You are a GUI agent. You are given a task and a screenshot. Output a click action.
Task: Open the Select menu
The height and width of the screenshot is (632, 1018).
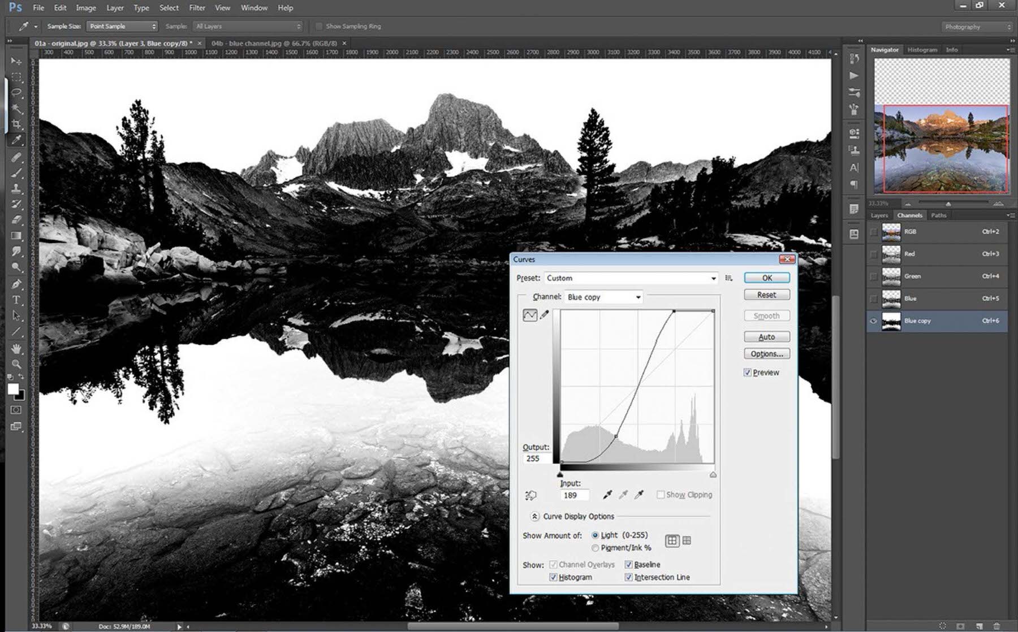click(x=169, y=8)
